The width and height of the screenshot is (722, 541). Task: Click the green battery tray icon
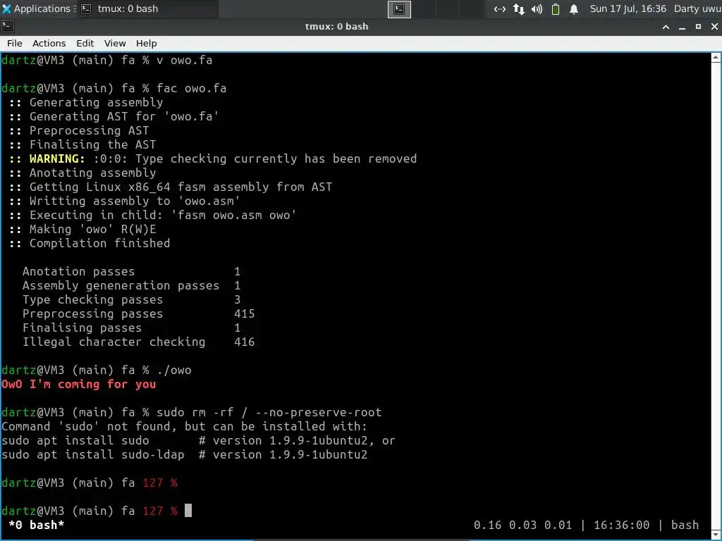[x=556, y=9]
